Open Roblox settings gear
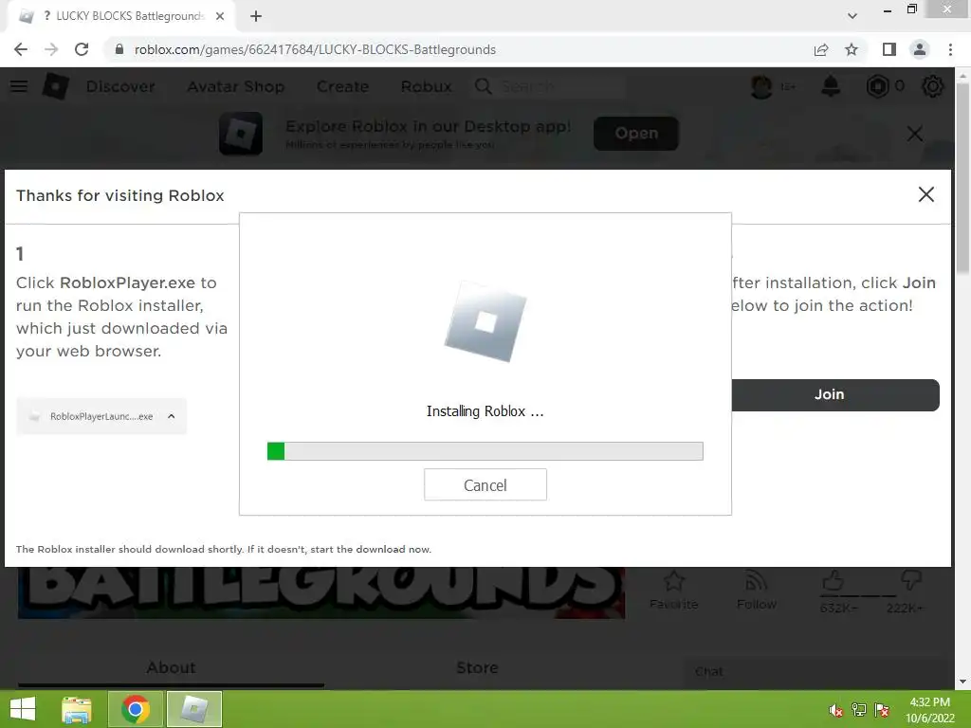The image size is (971, 728). (x=933, y=86)
